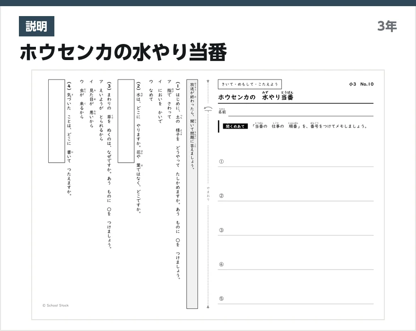
Task: Click memo line ⑤
Action: point(295,299)
